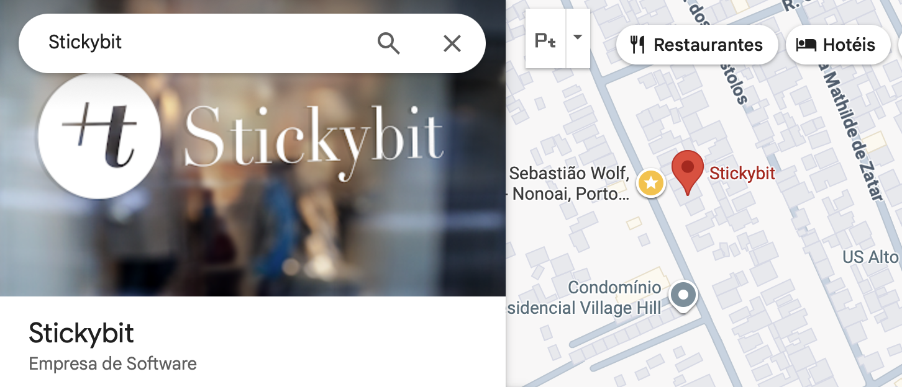Focus the Stickybit search text field
The height and width of the screenshot is (387, 902).
[205, 43]
